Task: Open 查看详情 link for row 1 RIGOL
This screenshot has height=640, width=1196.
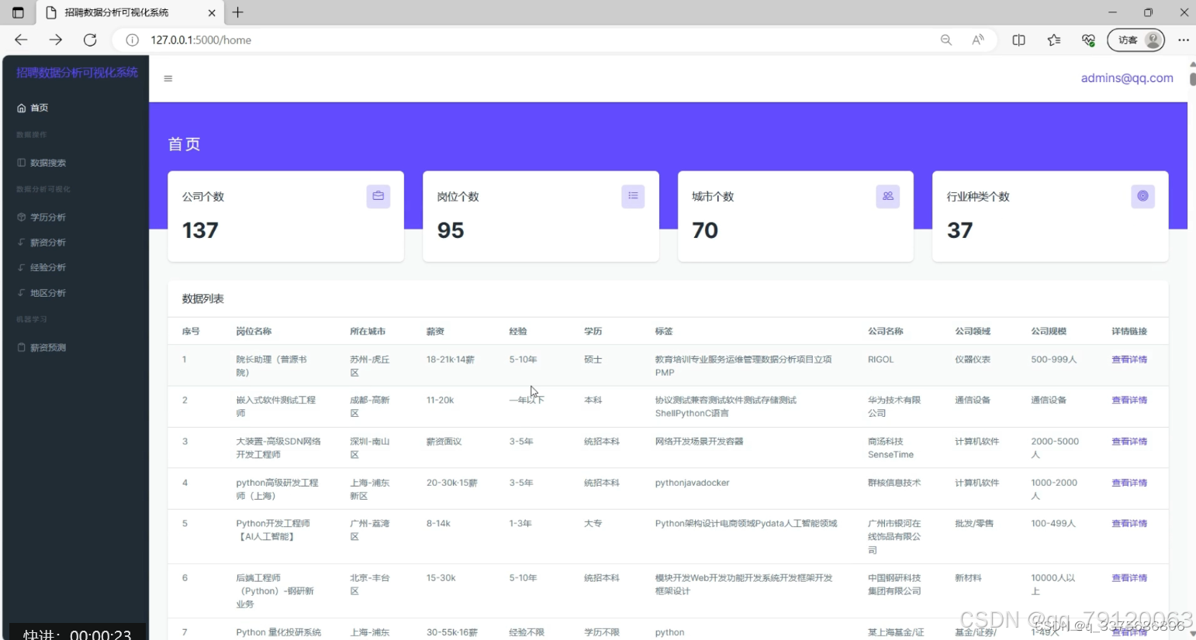Action: coord(1129,360)
